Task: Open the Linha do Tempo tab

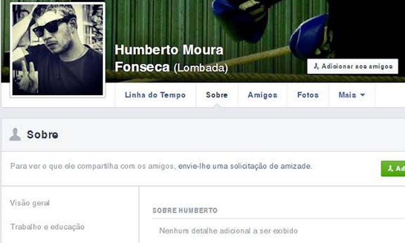Action: point(155,95)
